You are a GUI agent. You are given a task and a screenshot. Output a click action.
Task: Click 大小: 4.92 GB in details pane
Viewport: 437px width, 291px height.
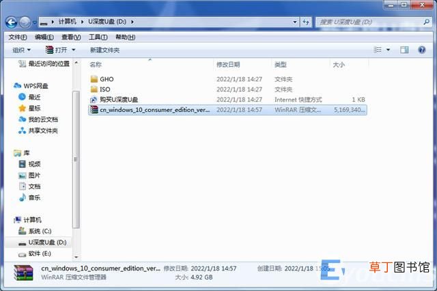coord(194,277)
